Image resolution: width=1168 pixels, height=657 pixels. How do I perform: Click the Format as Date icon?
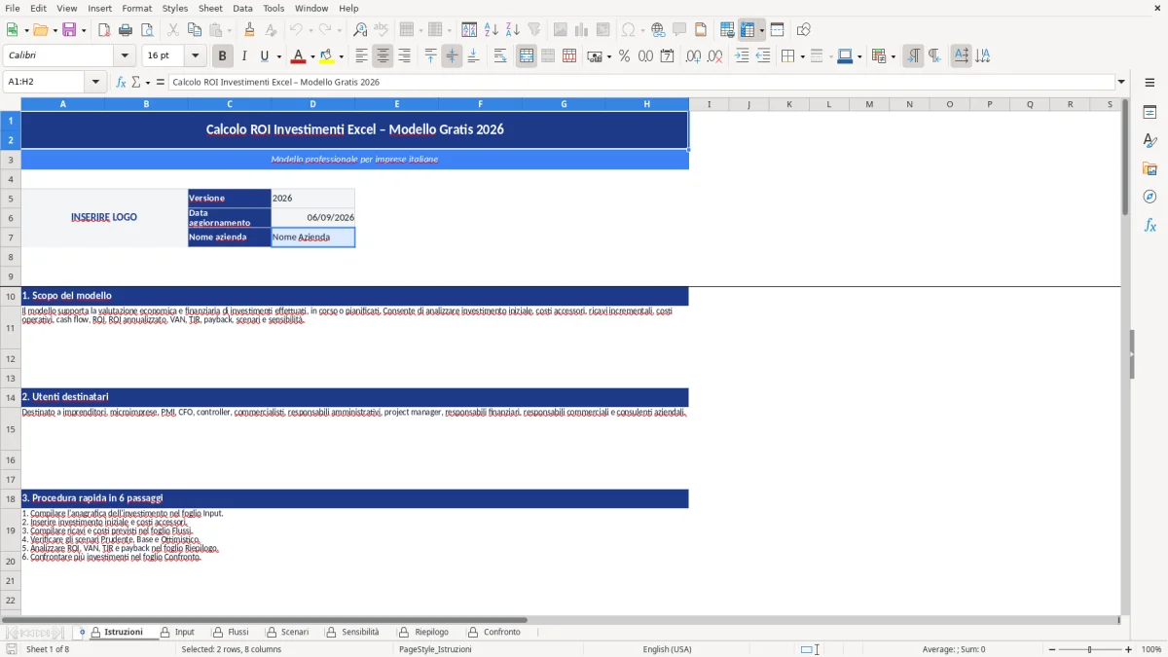tap(667, 56)
